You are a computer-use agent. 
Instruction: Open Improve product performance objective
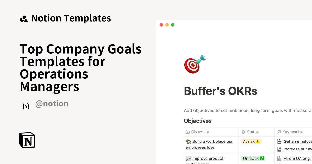(x=207, y=159)
